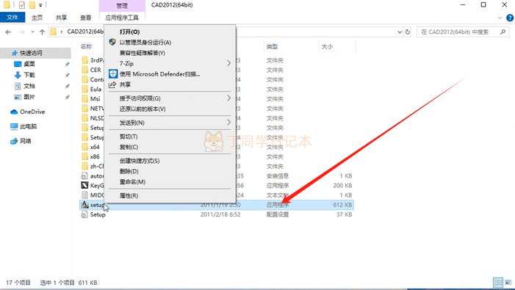This screenshot has height=290, width=515.
Task: Expand the 发送到 submenu arrow
Action: click(228, 122)
